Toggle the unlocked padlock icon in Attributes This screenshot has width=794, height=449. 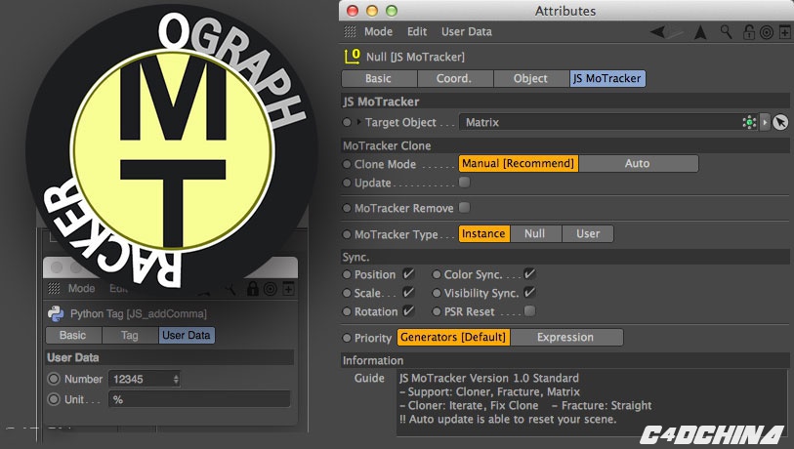(x=748, y=32)
